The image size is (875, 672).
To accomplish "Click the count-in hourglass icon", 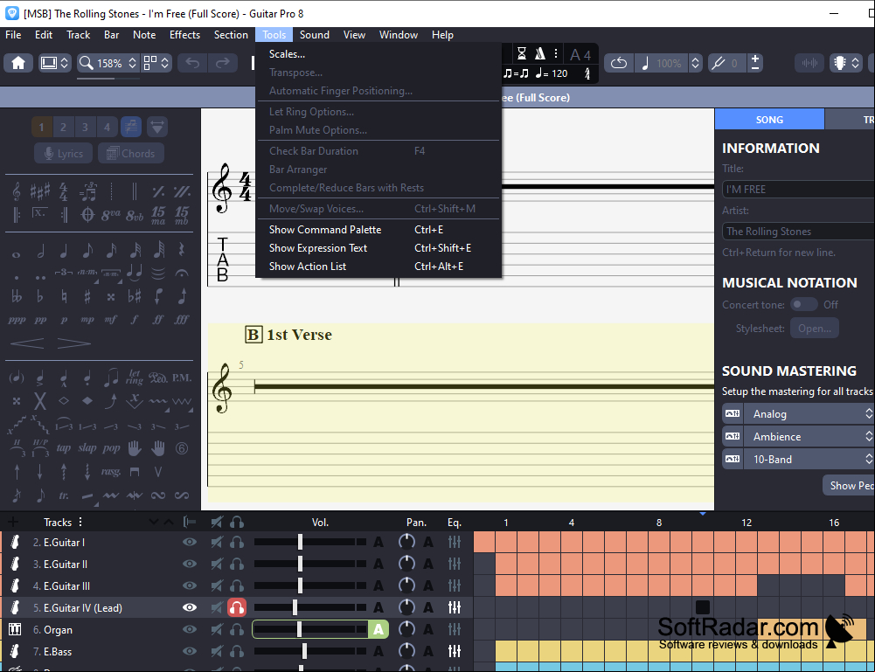I will coord(522,53).
